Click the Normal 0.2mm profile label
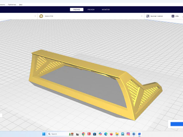The width and height of the screenshot is (183, 137). [x=157, y=16]
